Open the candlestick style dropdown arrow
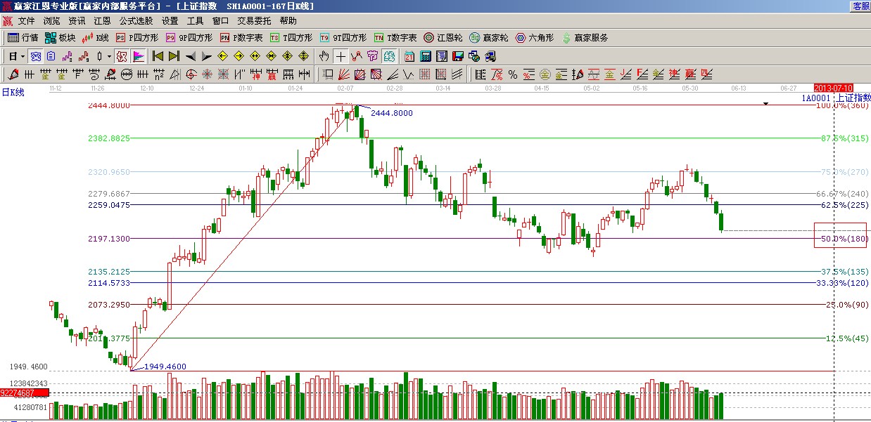This screenshot has height=422, width=871. 108,56
